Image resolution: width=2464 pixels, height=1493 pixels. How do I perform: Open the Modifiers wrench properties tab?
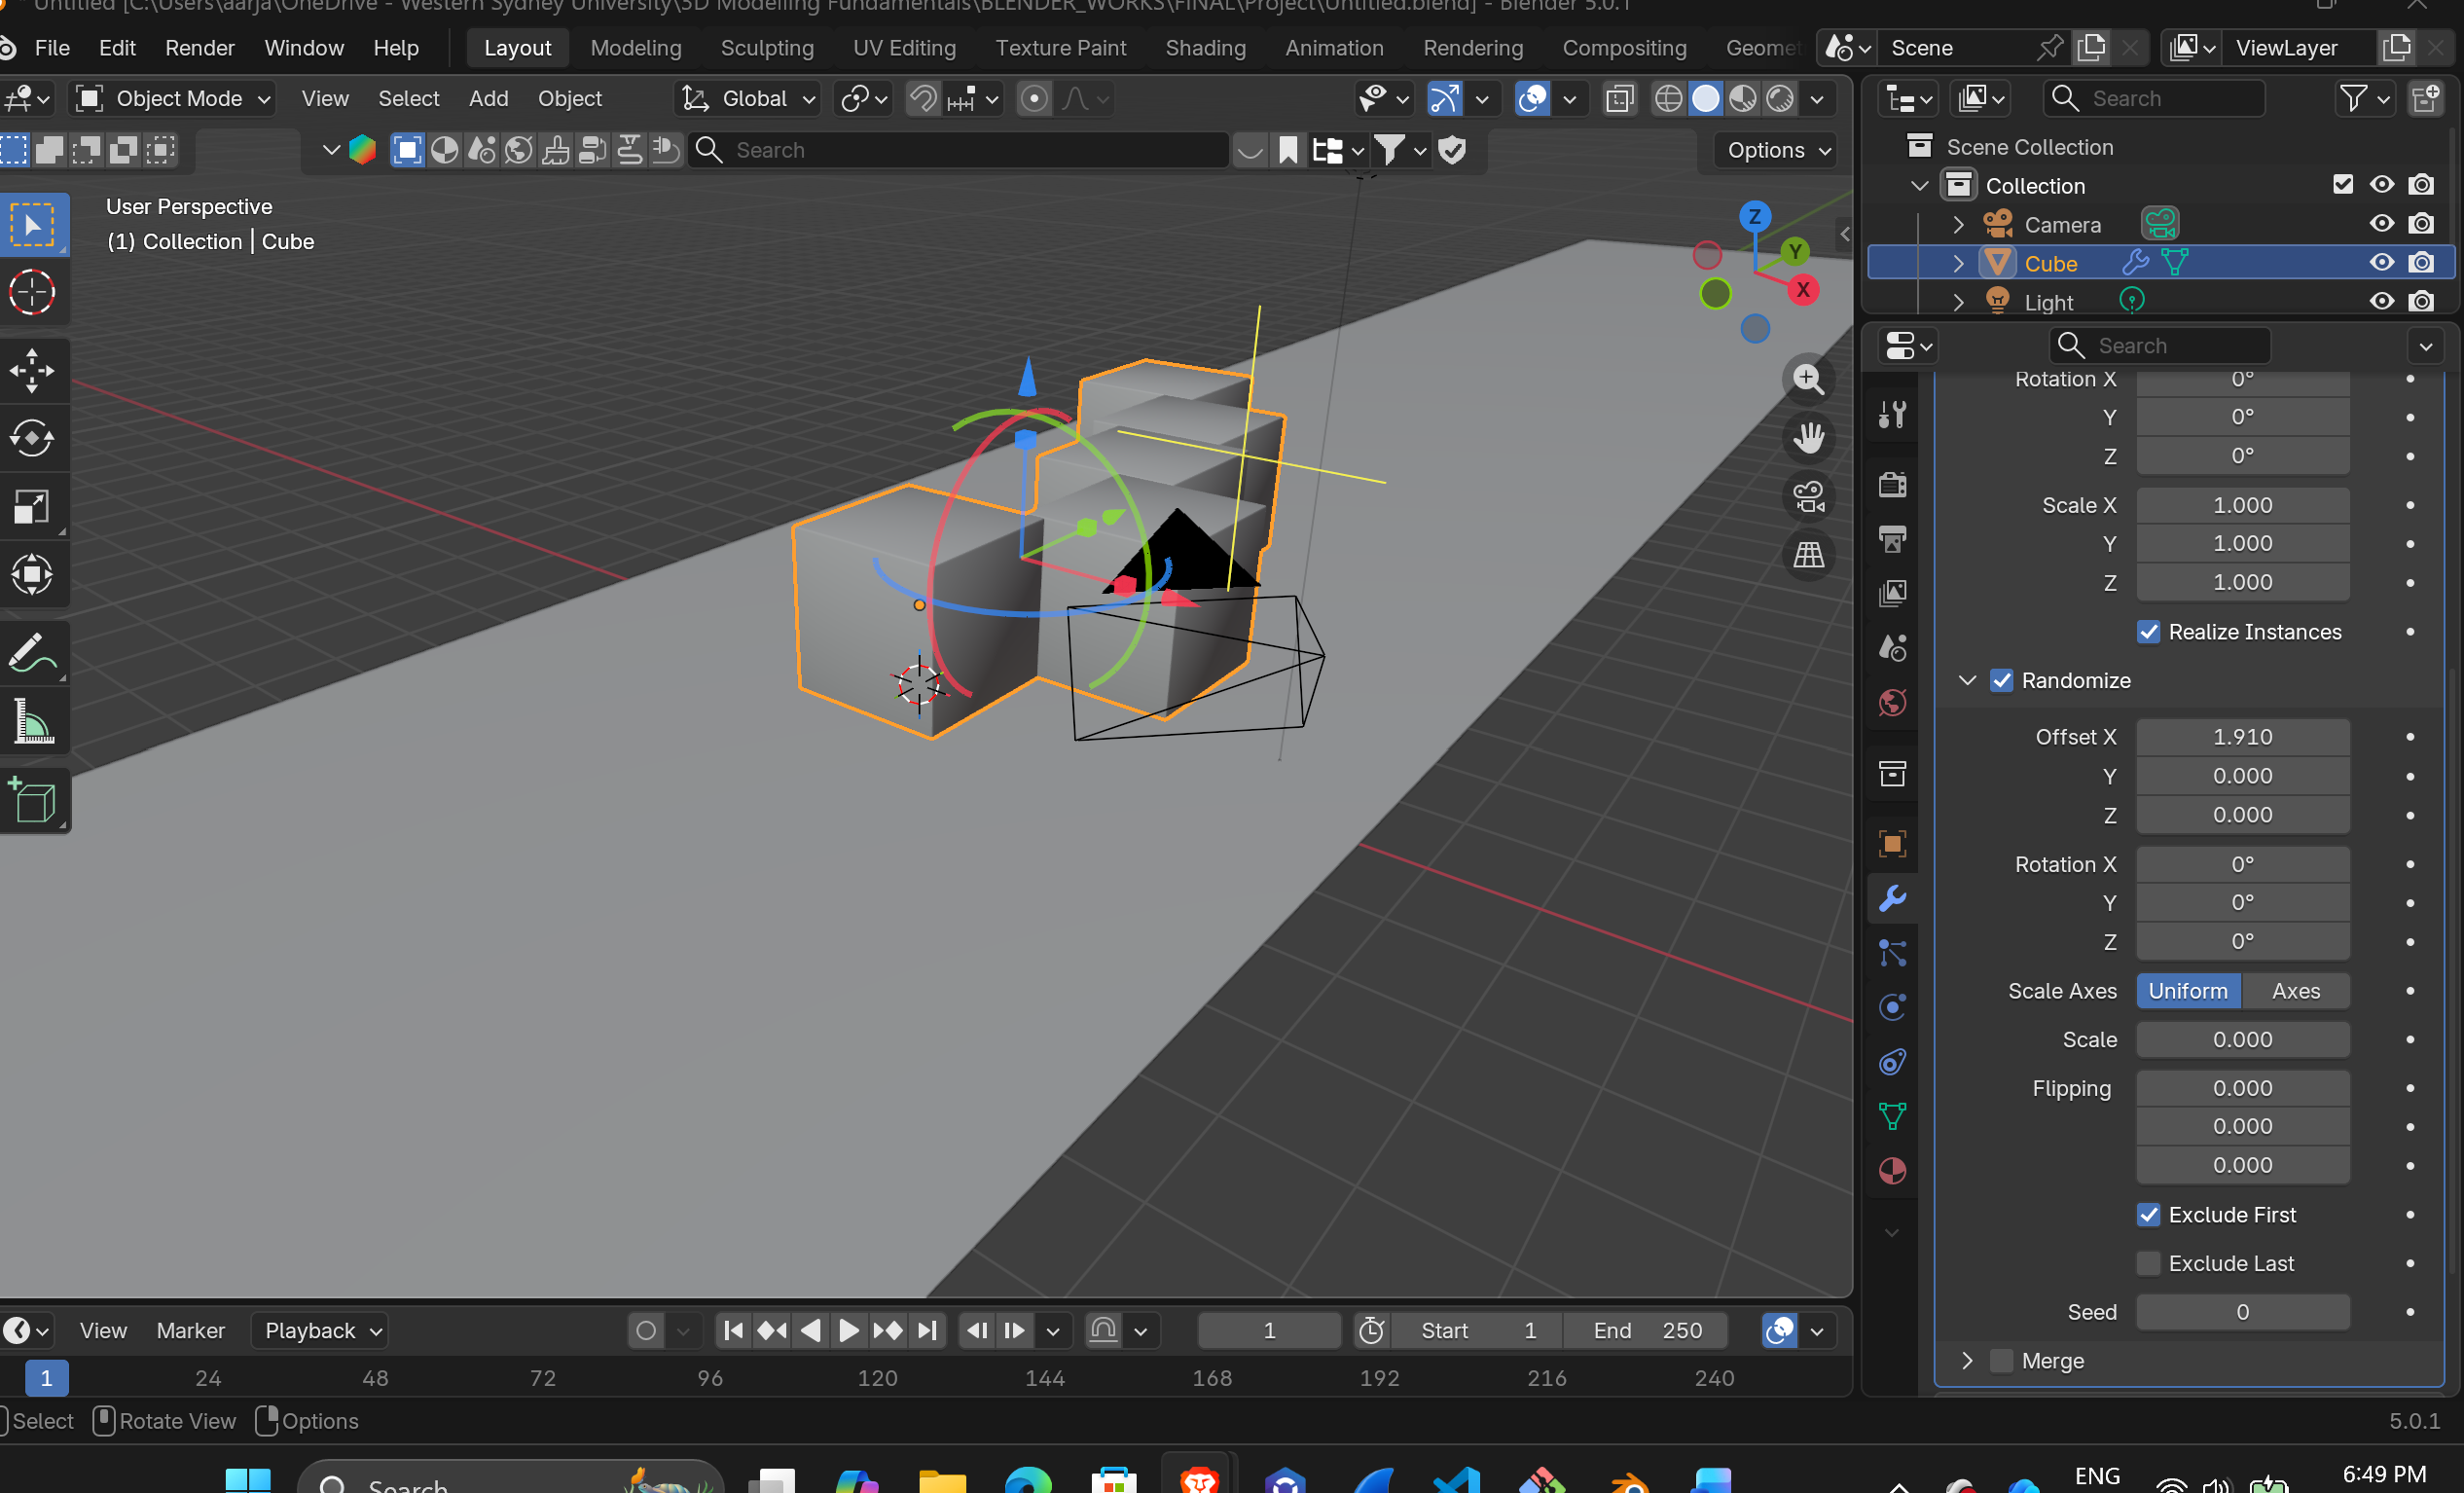tap(1892, 898)
